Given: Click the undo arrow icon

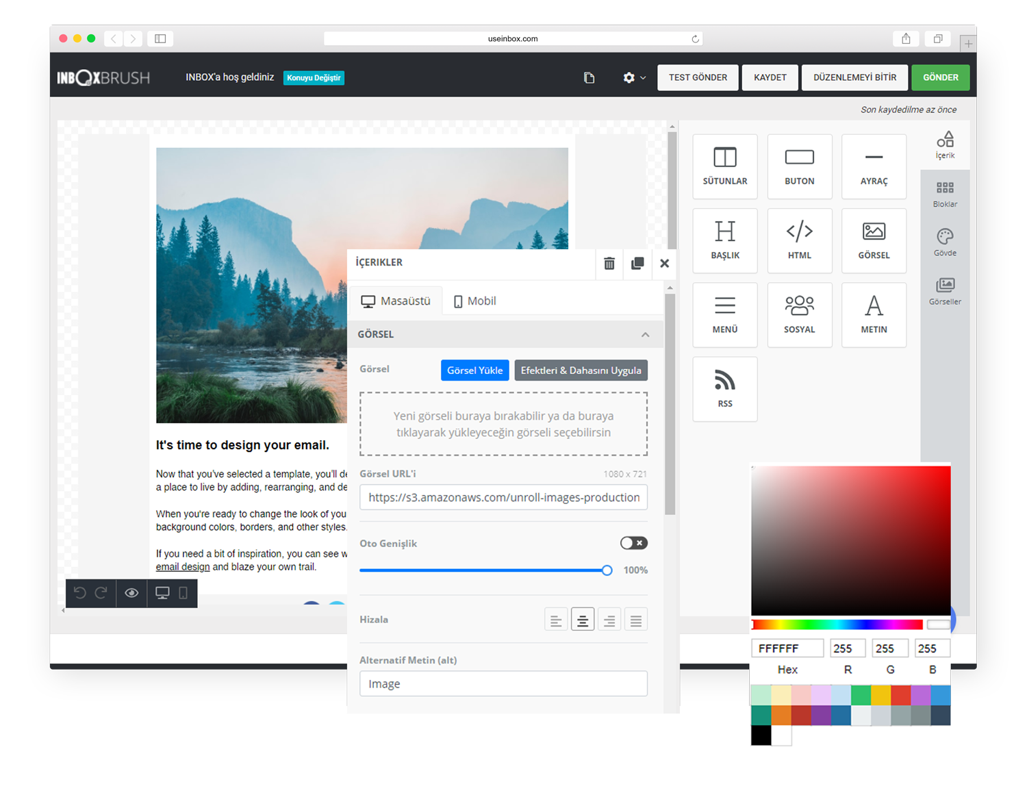Looking at the screenshot, I should pos(80,593).
